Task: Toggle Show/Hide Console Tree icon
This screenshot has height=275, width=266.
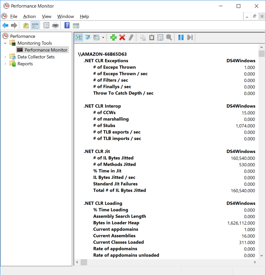Action: pyautogui.click(x=35, y=25)
